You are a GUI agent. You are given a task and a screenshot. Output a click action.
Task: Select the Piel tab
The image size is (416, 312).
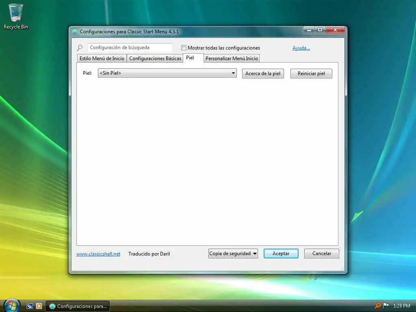click(193, 58)
